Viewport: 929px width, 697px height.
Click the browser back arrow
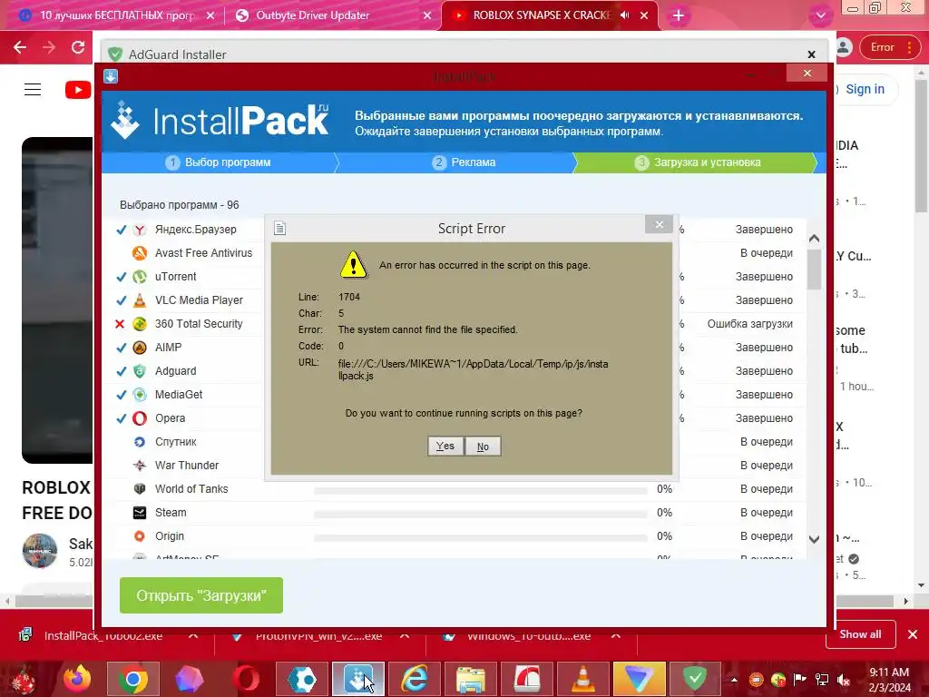click(x=20, y=47)
